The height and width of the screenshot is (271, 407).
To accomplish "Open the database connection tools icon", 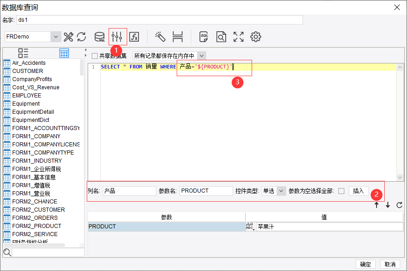I will click(69, 37).
